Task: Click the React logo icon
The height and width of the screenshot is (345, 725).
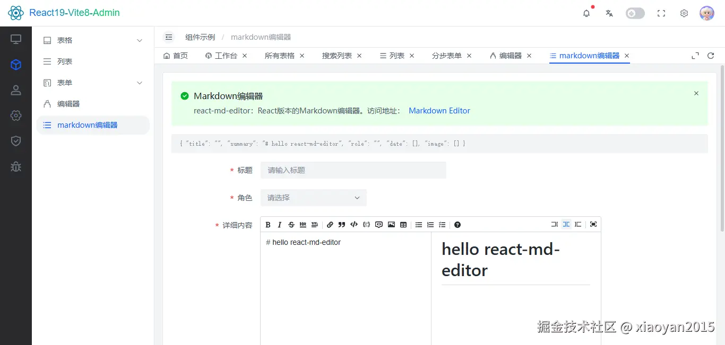Action: [x=16, y=13]
